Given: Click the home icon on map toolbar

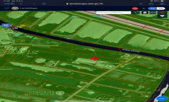Looking at the screenshot, I should (145, 12).
